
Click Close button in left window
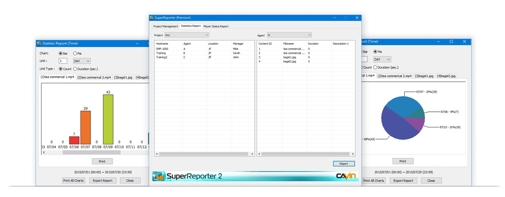click(x=130, y=180)
